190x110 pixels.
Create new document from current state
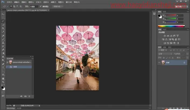click(x=21, y=96)
